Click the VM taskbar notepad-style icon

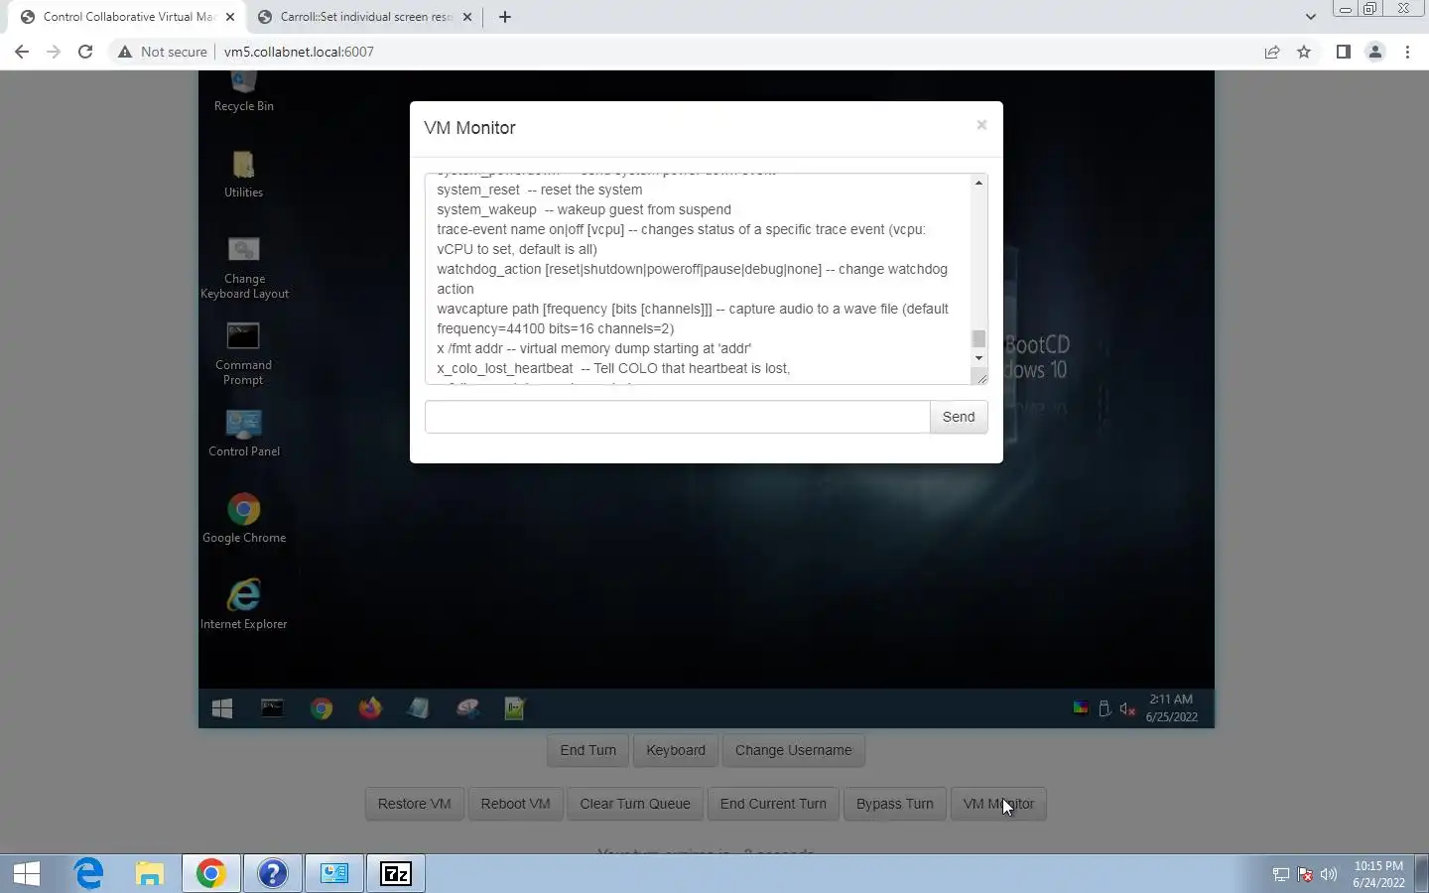(x=419, y=708)
